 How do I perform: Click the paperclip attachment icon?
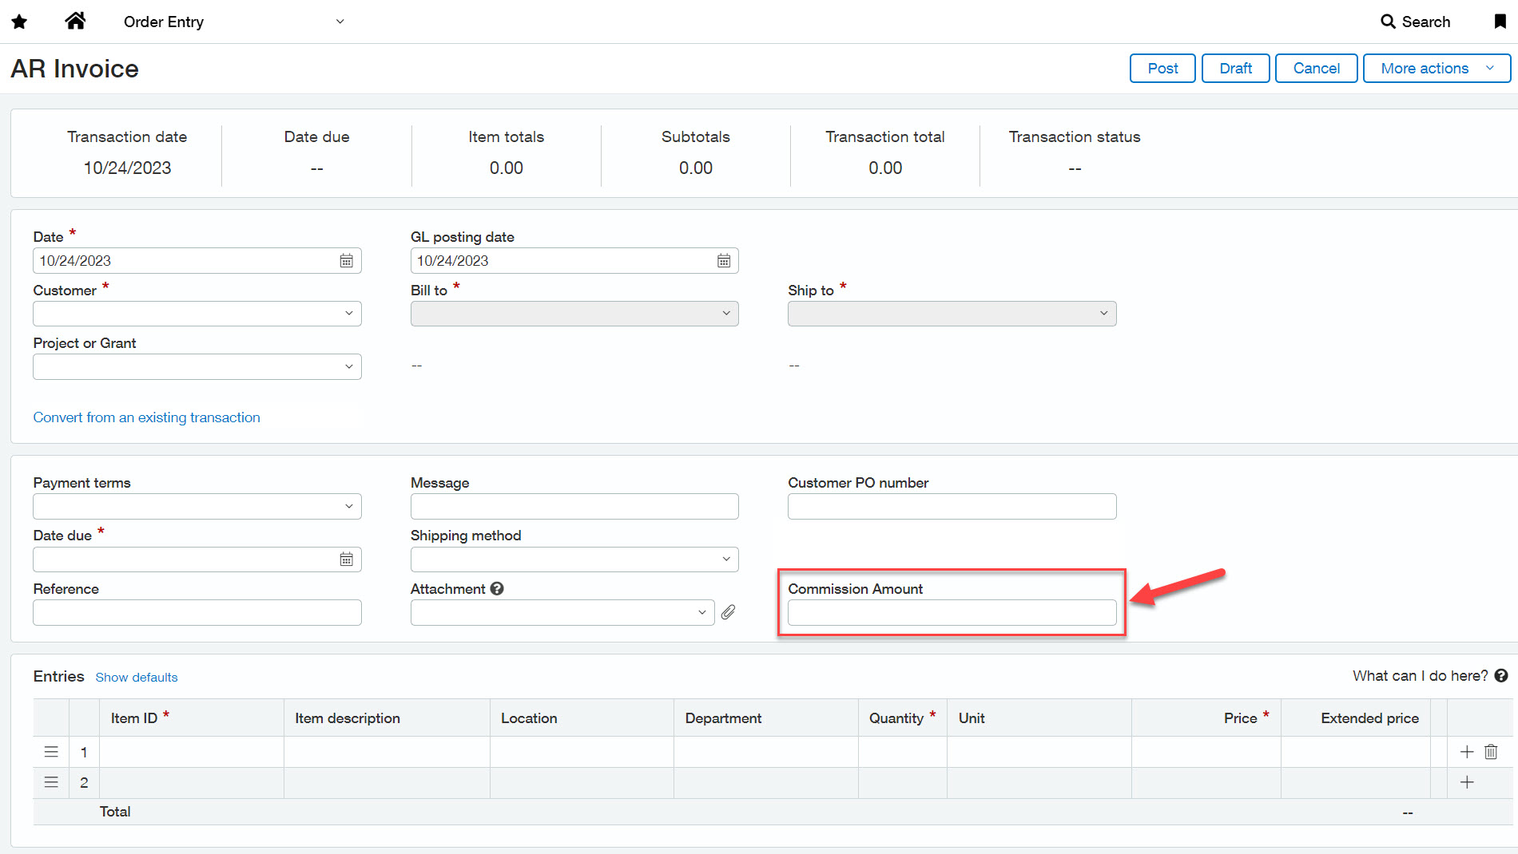(x=728, y=612)
